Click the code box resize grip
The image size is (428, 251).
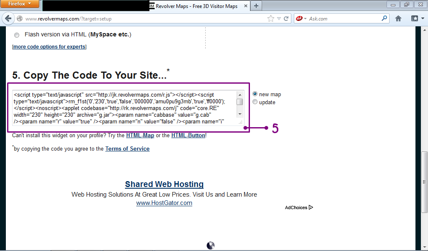pos(240,122)
